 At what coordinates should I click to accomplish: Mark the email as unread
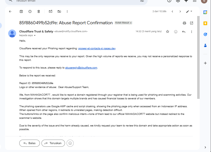point(50,11)
